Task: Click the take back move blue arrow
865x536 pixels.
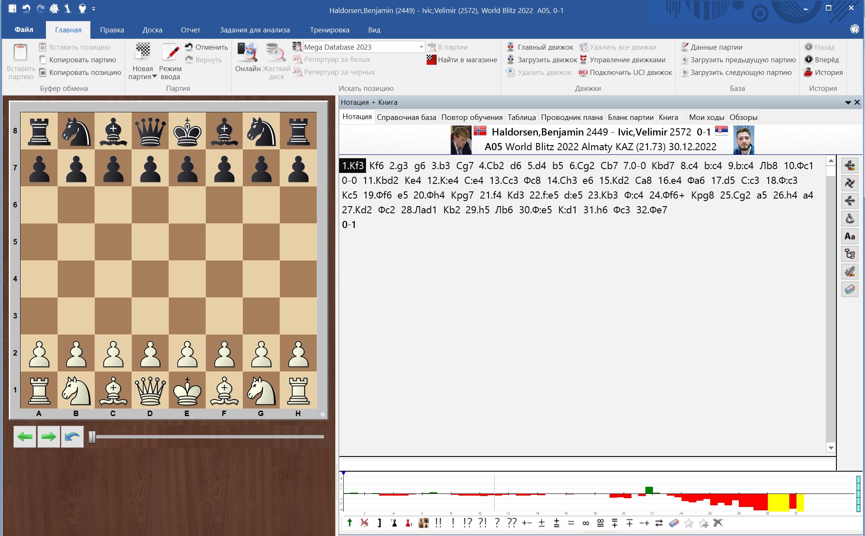Action: click(72, 437)
